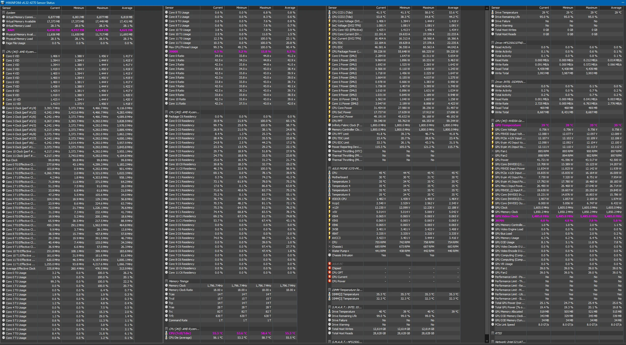This screenshot has height=345, width=626.
Task: Select the Page File Usage row
Action: pyautogui.click(x=67, y=43)
